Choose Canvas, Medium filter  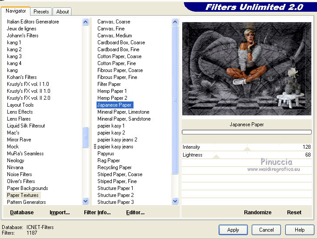pyautogui.click(x=115, y=36)
